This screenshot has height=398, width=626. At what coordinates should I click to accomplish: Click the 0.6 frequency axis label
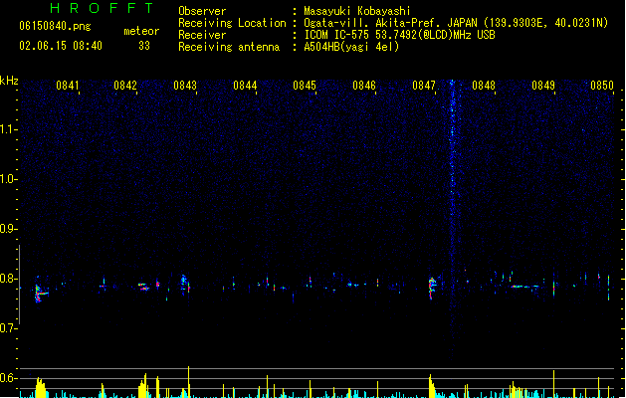click(x=8, y=378)
